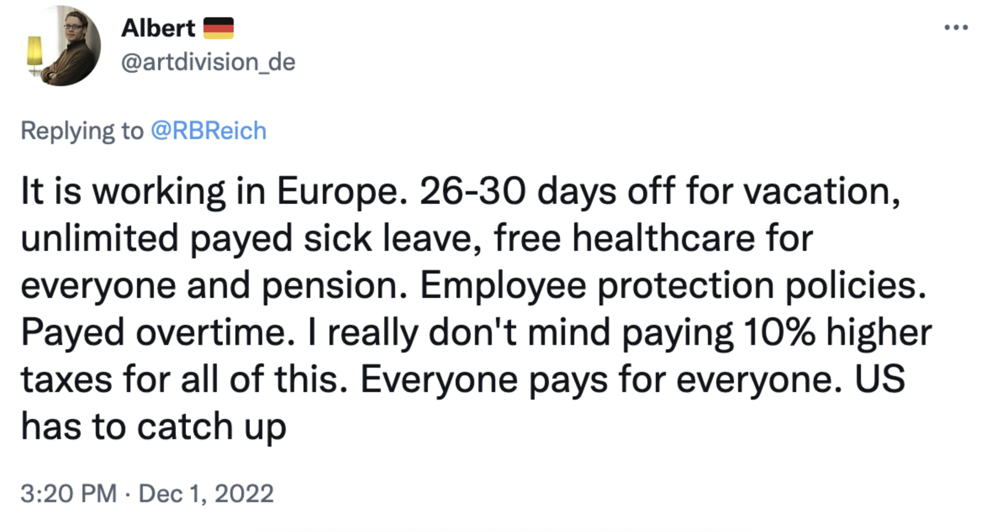Click the German flag emoji beside Albert
The image size is (987, 532).
[x=218, y=28]
